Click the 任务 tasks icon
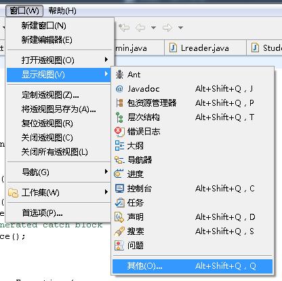 click(x=119, y=202)
